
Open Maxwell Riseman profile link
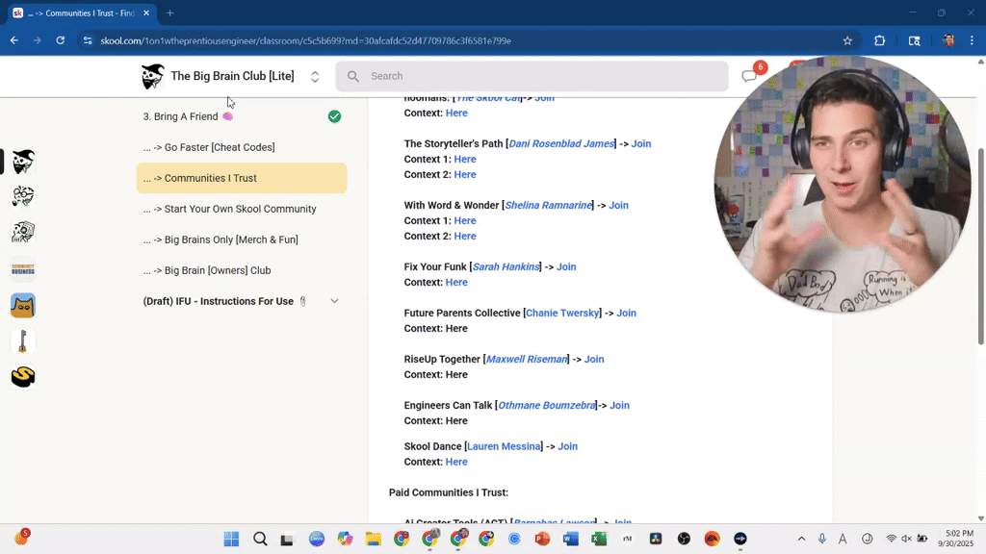(527, 360)
